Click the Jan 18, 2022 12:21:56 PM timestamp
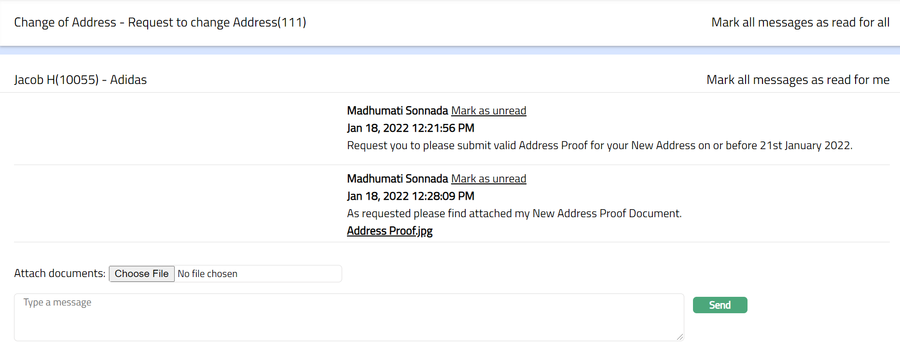The image size is (900, 361). tap(410, 128)
